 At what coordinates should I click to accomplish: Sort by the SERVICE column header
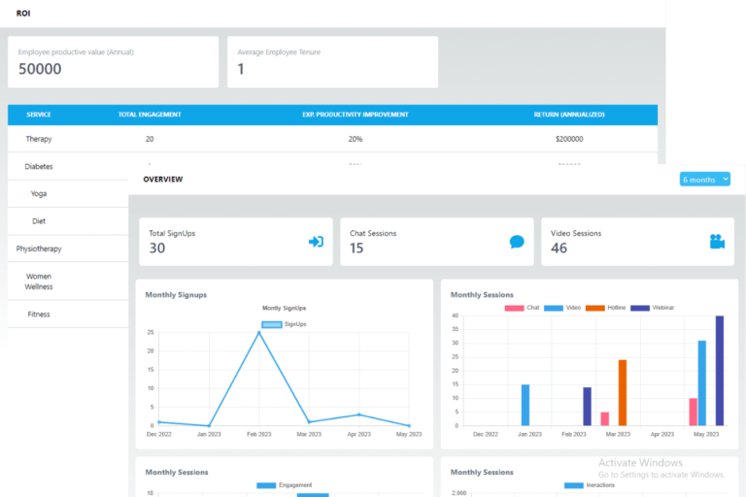point(39,115)
